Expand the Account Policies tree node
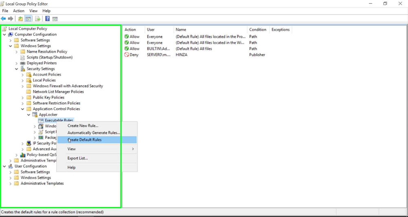Viewport: 408px width, 217px height. (x=23, y=75)
